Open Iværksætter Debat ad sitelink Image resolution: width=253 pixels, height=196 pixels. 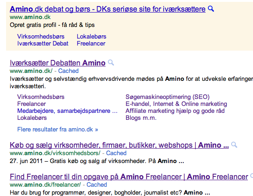tap(43, 43)
